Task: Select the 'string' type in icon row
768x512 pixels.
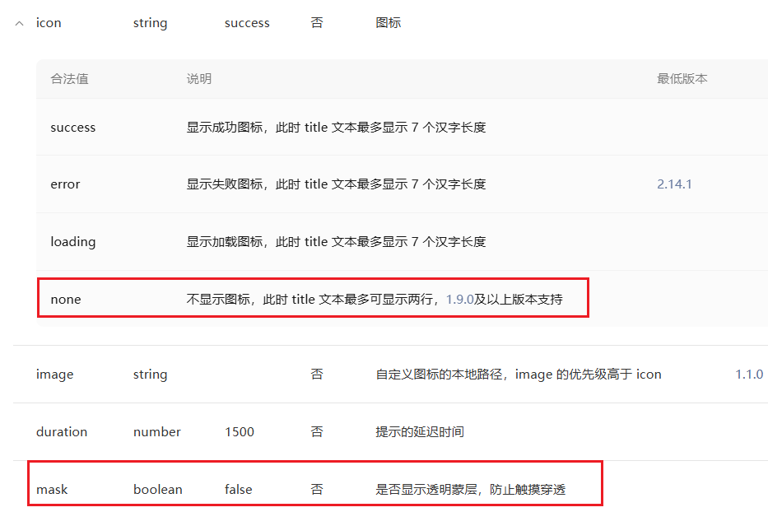Action: point(150,23)
